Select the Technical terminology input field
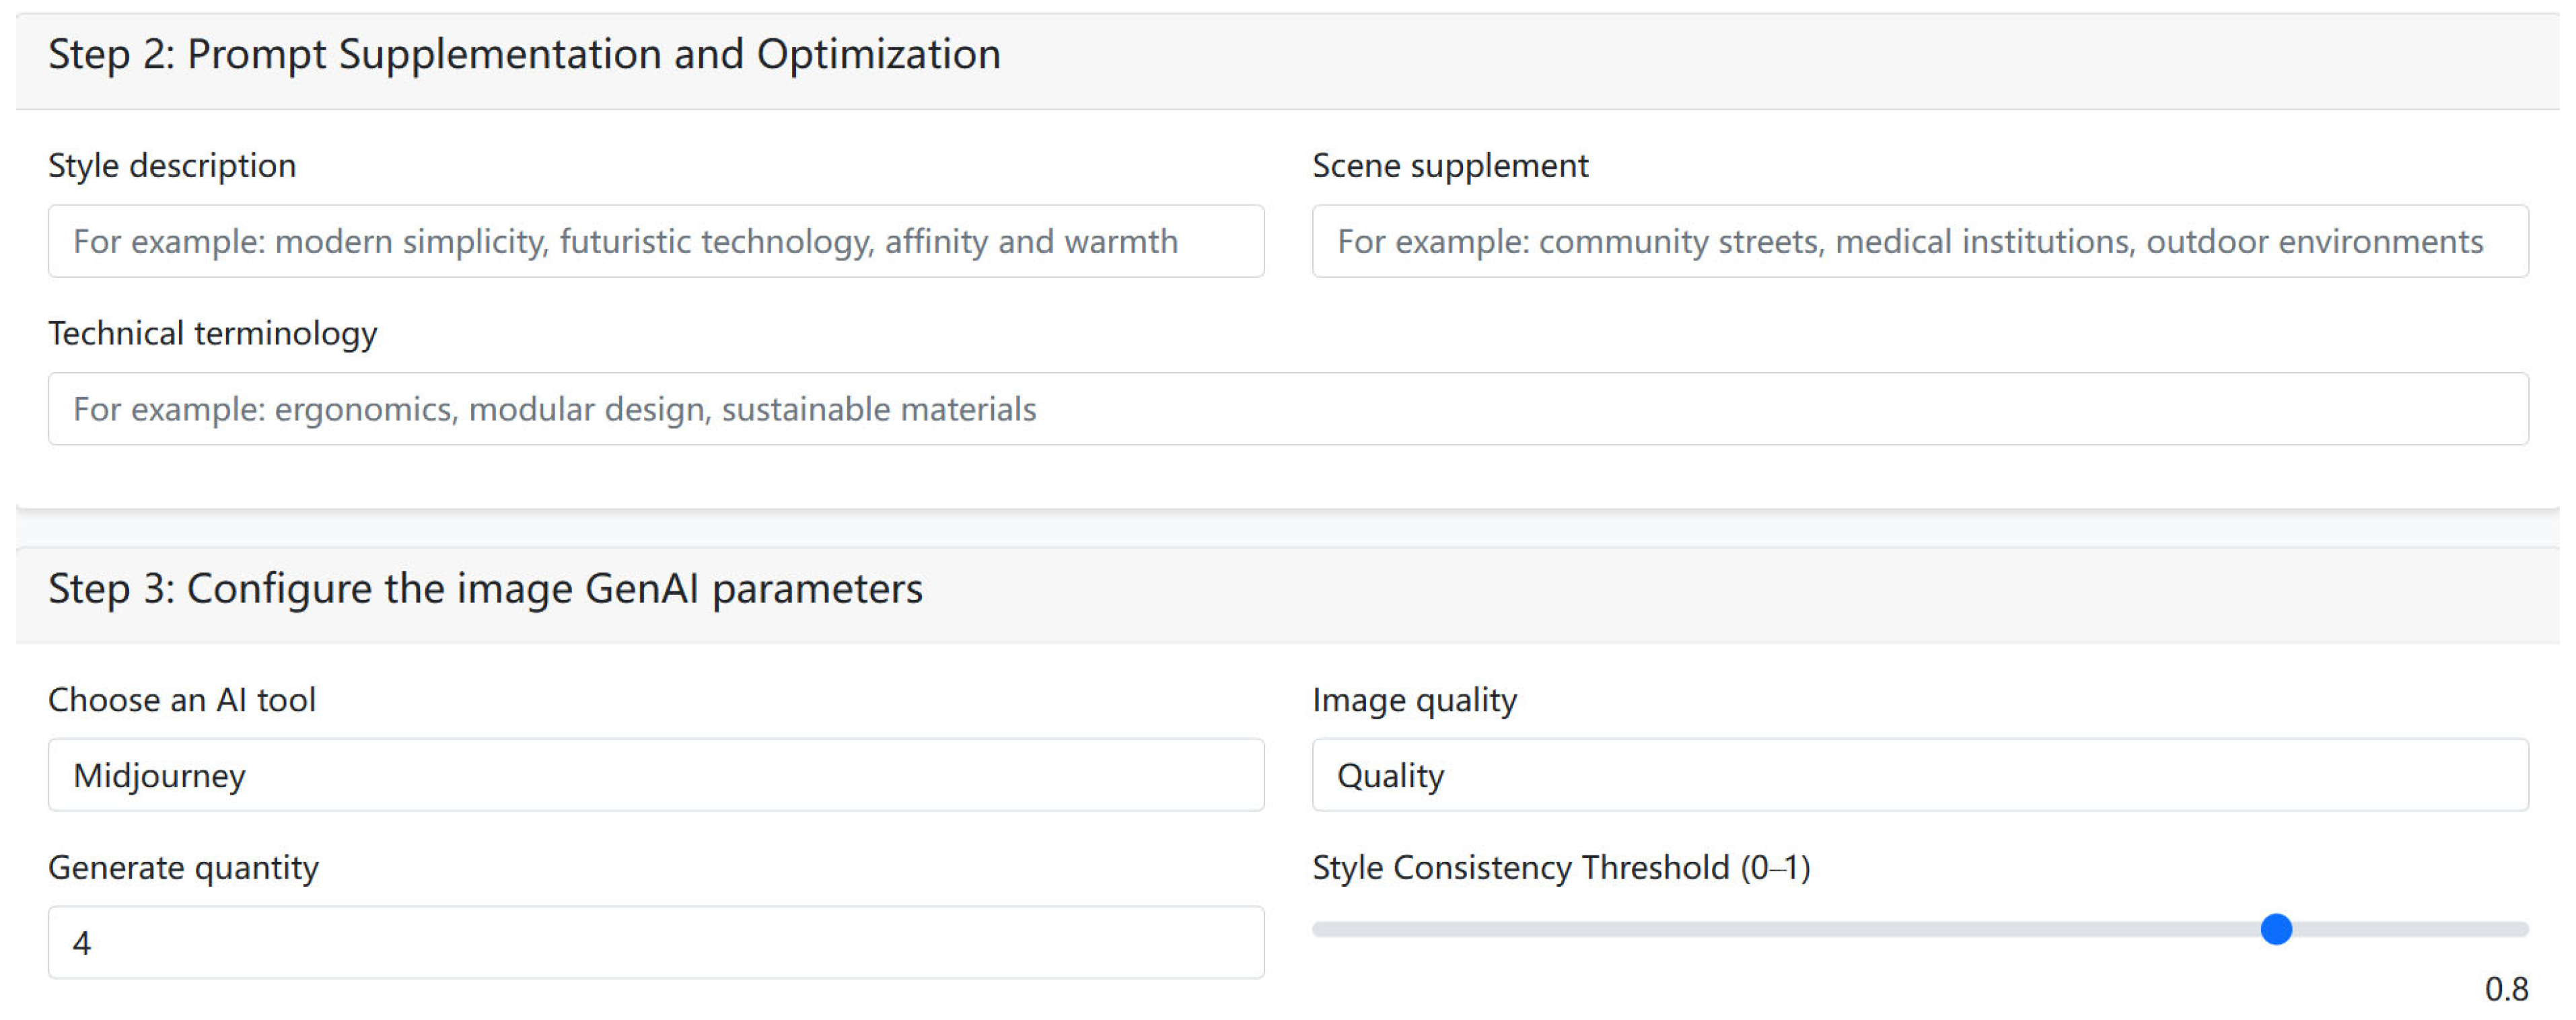 1288,409
